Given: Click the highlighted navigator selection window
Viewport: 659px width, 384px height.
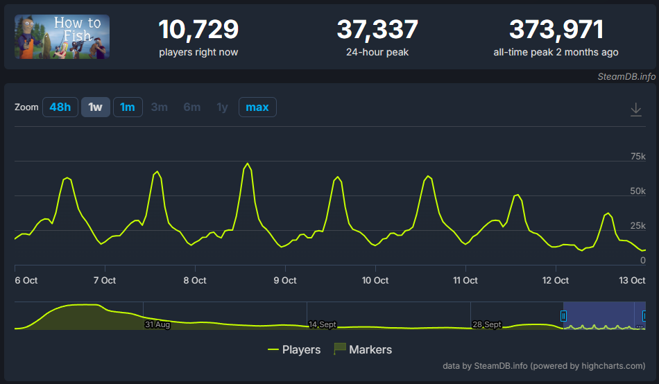Looking at the screenshot, I should [604, 315].
